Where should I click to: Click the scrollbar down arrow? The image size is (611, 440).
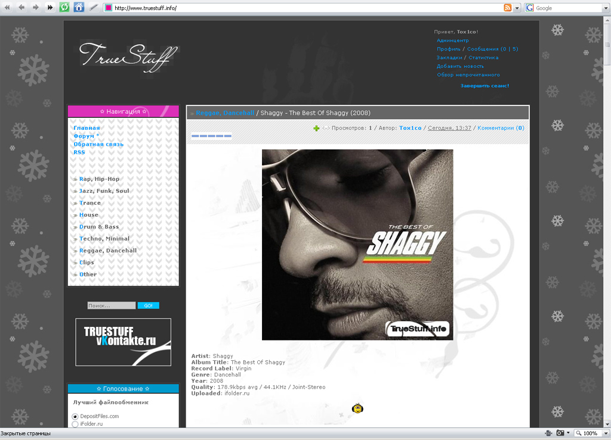coord(607,424)
